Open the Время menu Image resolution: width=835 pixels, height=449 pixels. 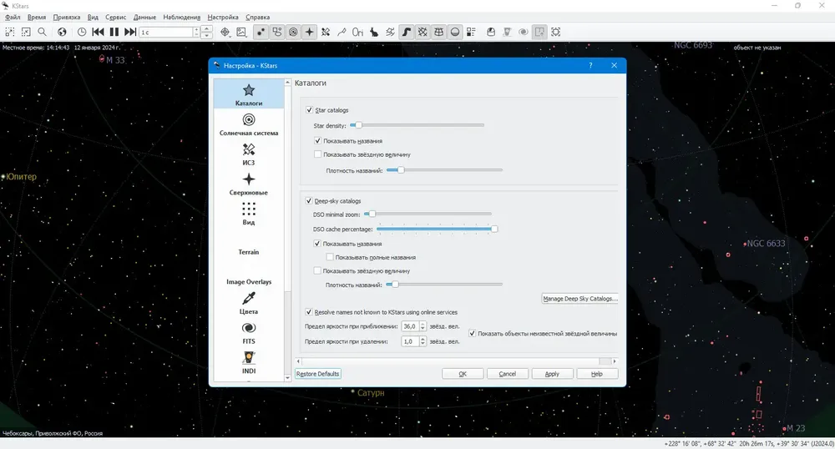coord(37,17)
